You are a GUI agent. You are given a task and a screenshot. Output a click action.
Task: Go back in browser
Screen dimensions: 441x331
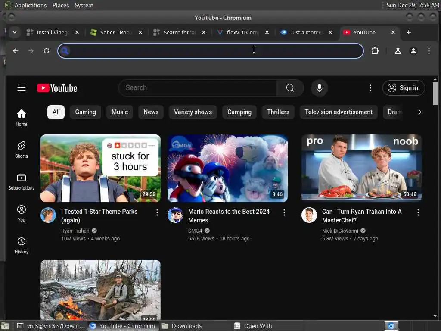[x=16, y=51]
